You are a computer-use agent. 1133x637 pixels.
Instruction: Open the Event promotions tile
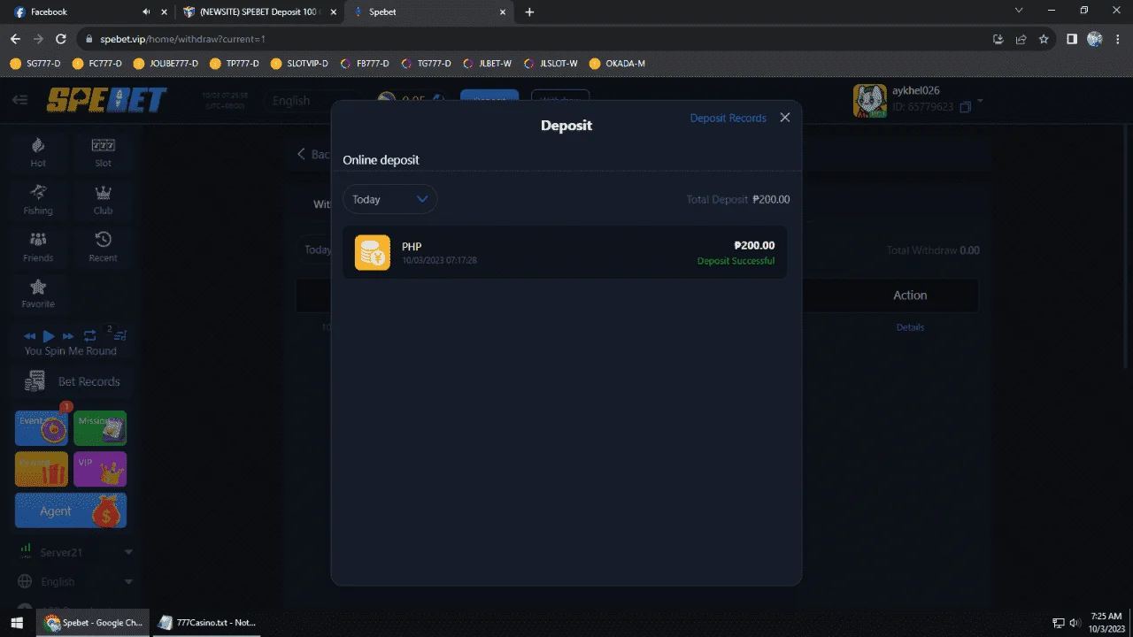pos(42,427)
